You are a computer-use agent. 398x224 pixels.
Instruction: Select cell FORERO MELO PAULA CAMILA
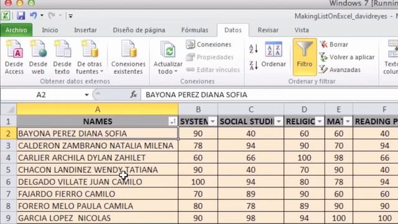point(98,206)
